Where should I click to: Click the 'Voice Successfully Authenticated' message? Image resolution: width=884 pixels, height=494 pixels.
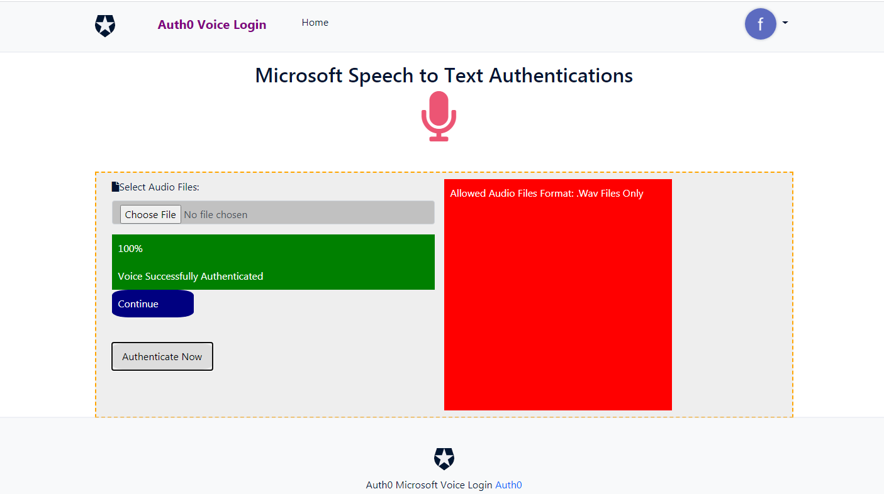(x=191, y=276)
